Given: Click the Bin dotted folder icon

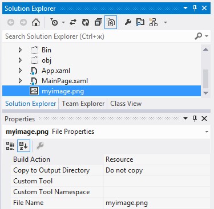Looking at the screenshot, I should click(x=34, y=50).
